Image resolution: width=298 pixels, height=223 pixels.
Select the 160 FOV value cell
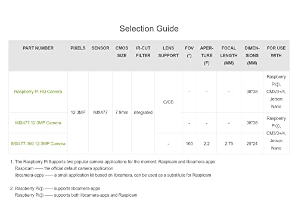click(x=189, y=143)
